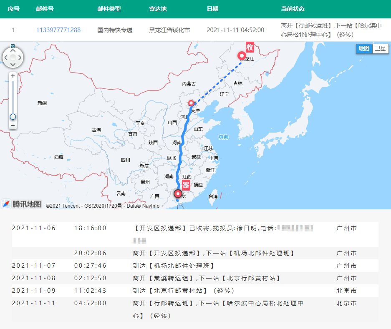Click the pan-right arrow on map navigation control

20,58
